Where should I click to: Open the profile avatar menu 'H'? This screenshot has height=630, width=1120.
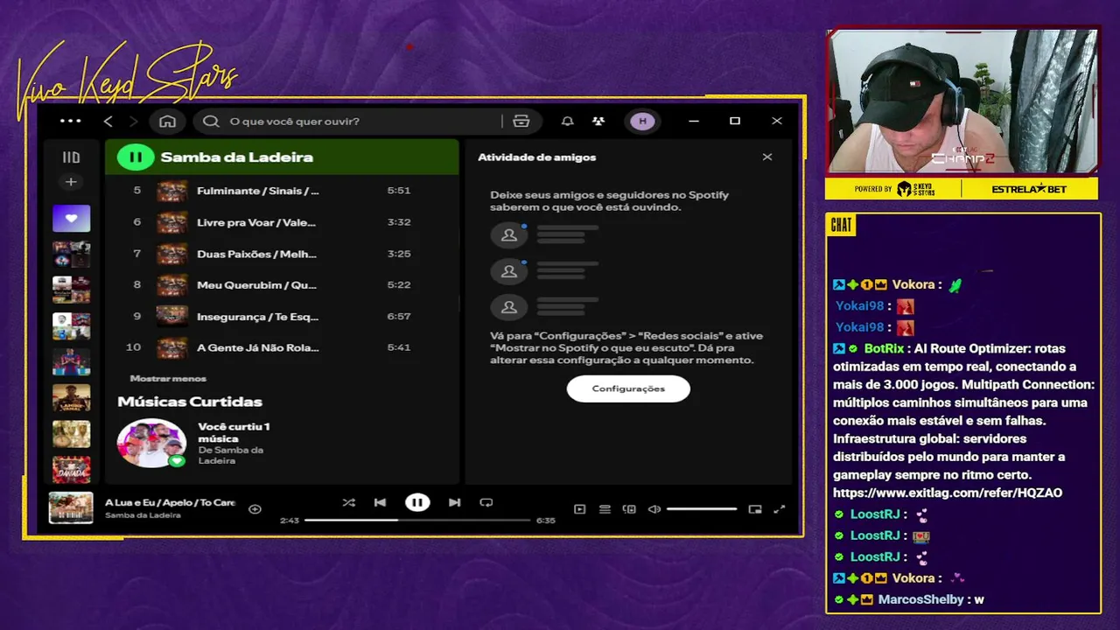pos(643,121)
